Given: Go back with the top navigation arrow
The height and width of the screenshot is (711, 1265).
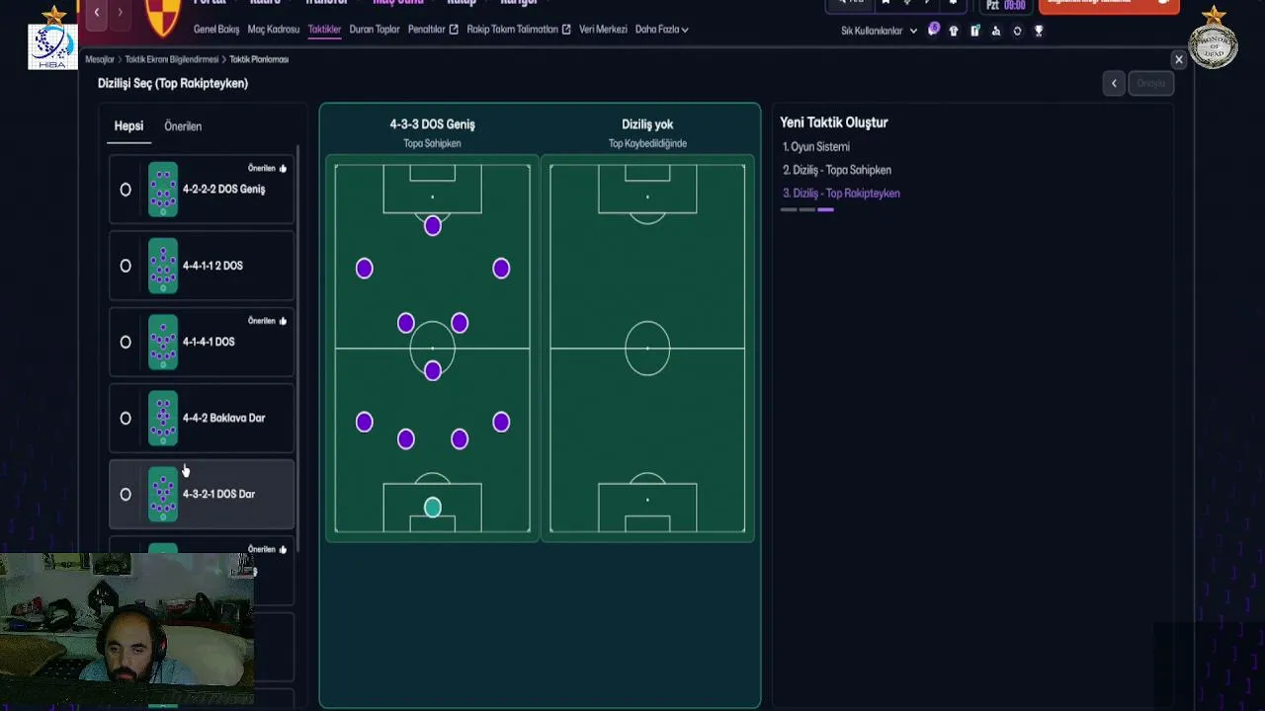Looking at the screenshot, I should pyautogui.click(x=97, y=12).
